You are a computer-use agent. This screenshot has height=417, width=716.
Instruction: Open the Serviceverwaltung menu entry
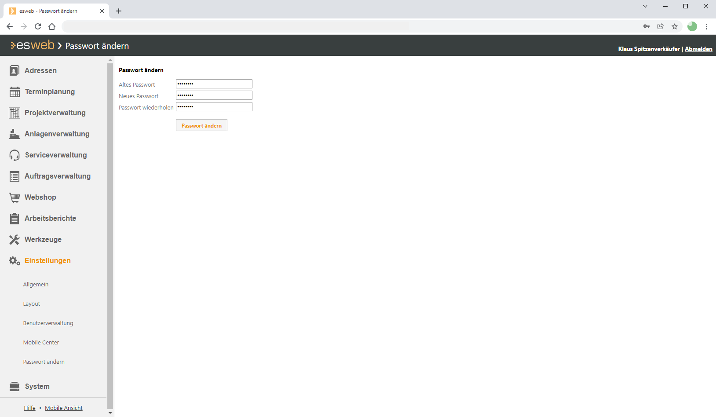pyautogui.click(x=56, y=155)
